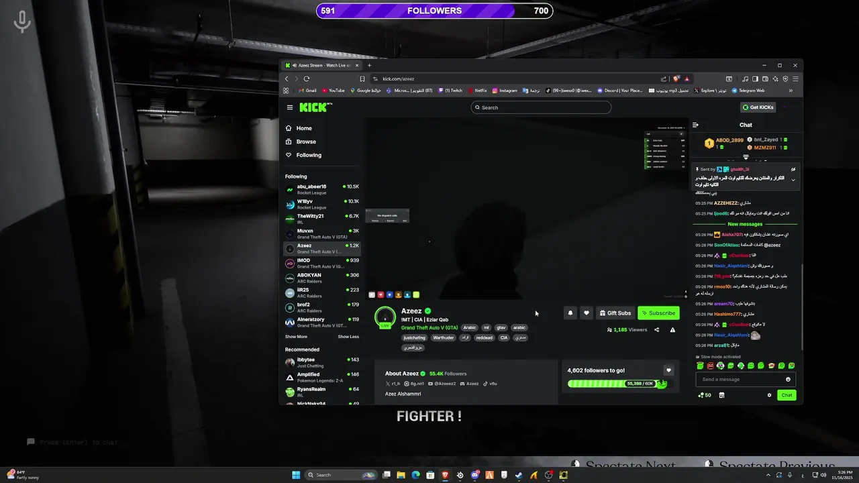Open chat settings gear icon
This screenshot has width=859, height=483.
coord(769,395)
